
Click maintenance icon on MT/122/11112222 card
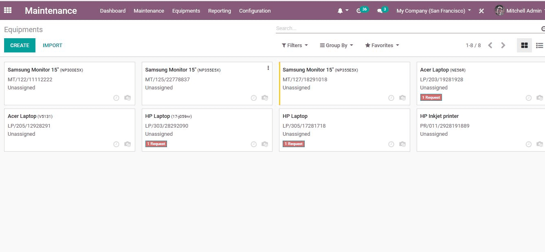(x=127, y=98)
